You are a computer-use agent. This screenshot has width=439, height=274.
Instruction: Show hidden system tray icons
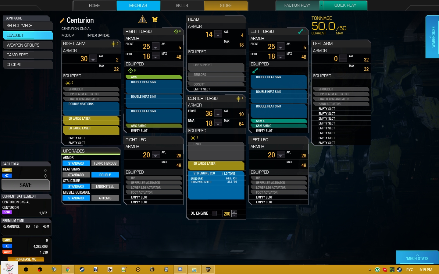(x=370, y=270)
